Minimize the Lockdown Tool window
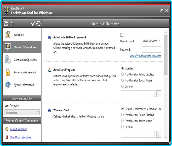 click(x=157, y=11)
